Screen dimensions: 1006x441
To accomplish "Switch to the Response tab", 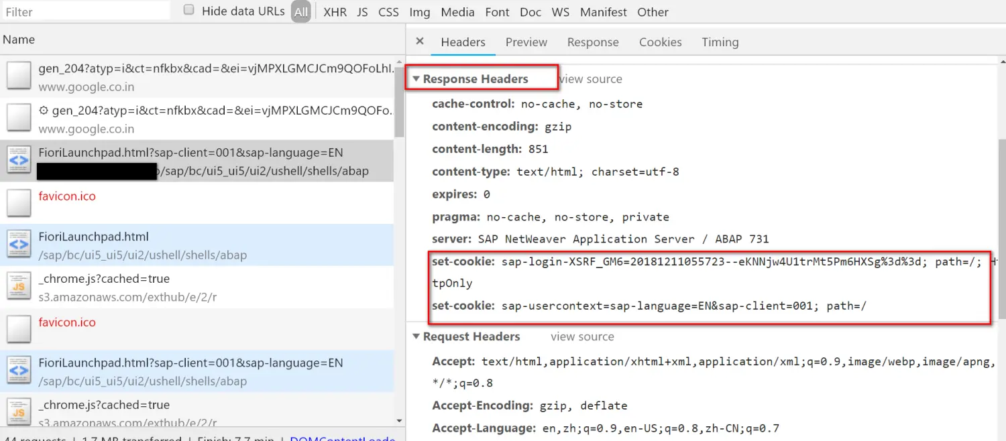I will point(593,42).
